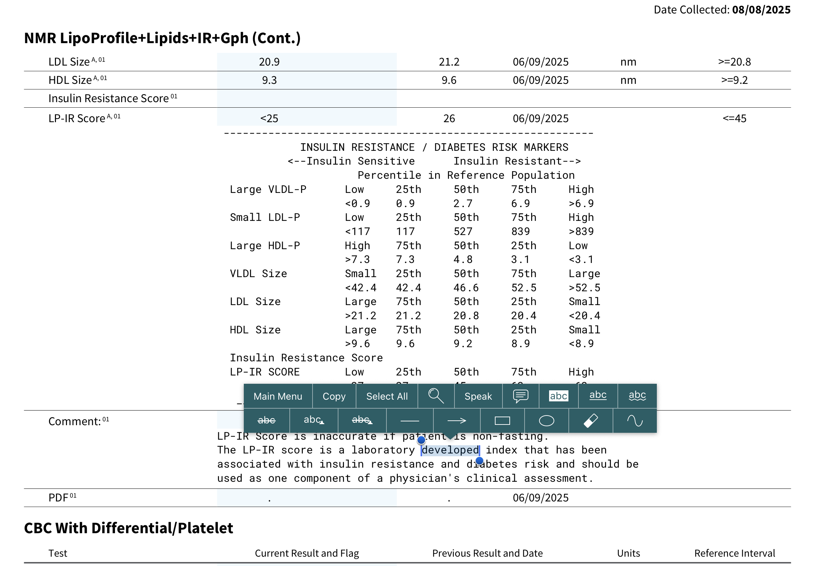Select the arrow drawing tool
This screenshot has height=566, width=815.
456,421
